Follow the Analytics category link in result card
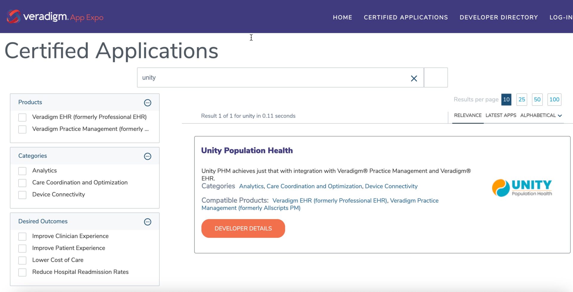Image resolution: width=573 pixels, height=292 pixels. click(251, 186)
